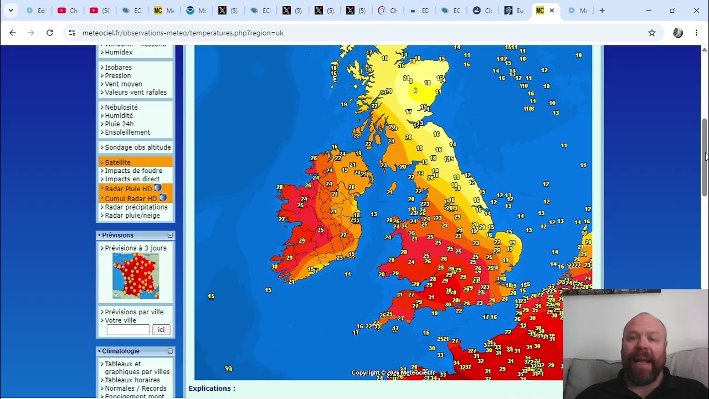Open Impacts en direct link
This screenshot has width=709, height=399.
pos(132,179)
